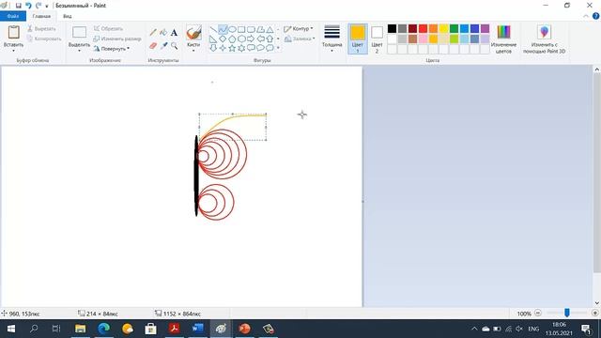Choose the Six-point star shape
The image size is (601, 338).
click(241, 48)
